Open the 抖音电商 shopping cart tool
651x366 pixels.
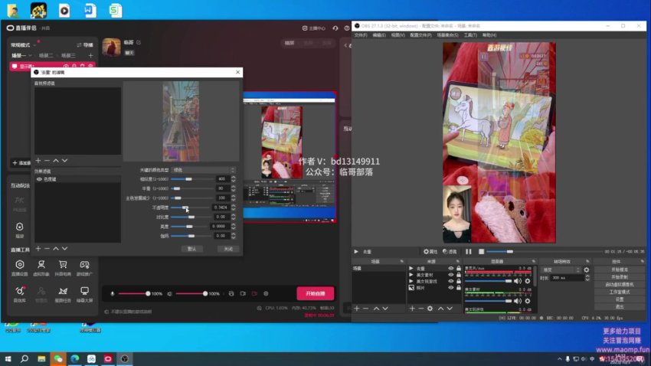63,266
